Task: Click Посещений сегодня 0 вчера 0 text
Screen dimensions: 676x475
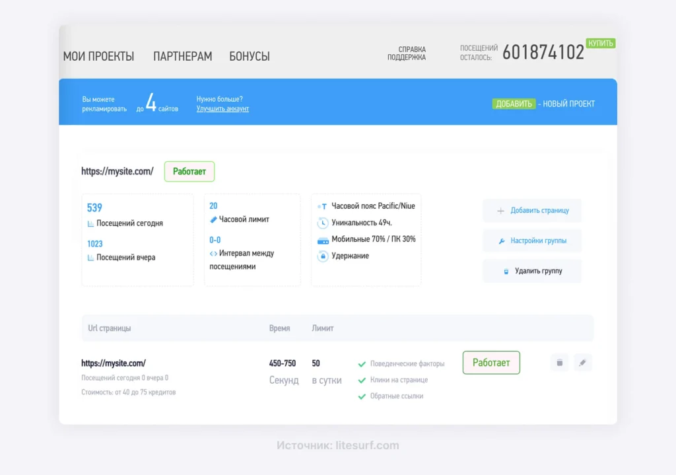Action: point(125,378)
